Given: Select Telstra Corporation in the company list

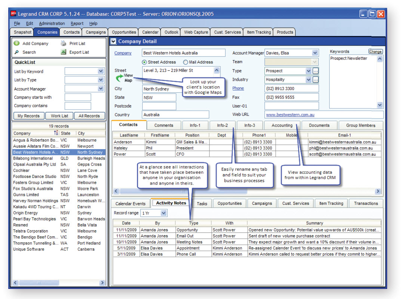Looking at the screenshot, I should click(59, 231).
